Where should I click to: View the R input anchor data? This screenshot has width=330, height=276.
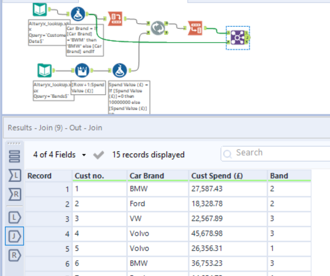(x=14, y=195)
